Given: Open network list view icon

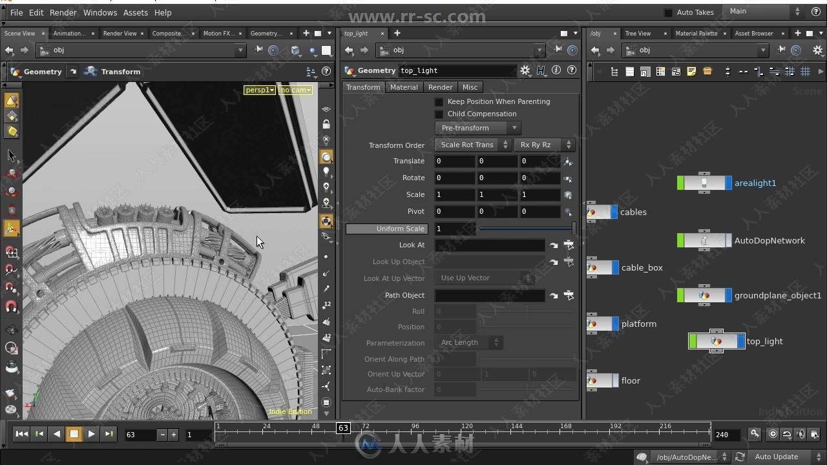Looking at the screenshot, I should tap(629, 72).
